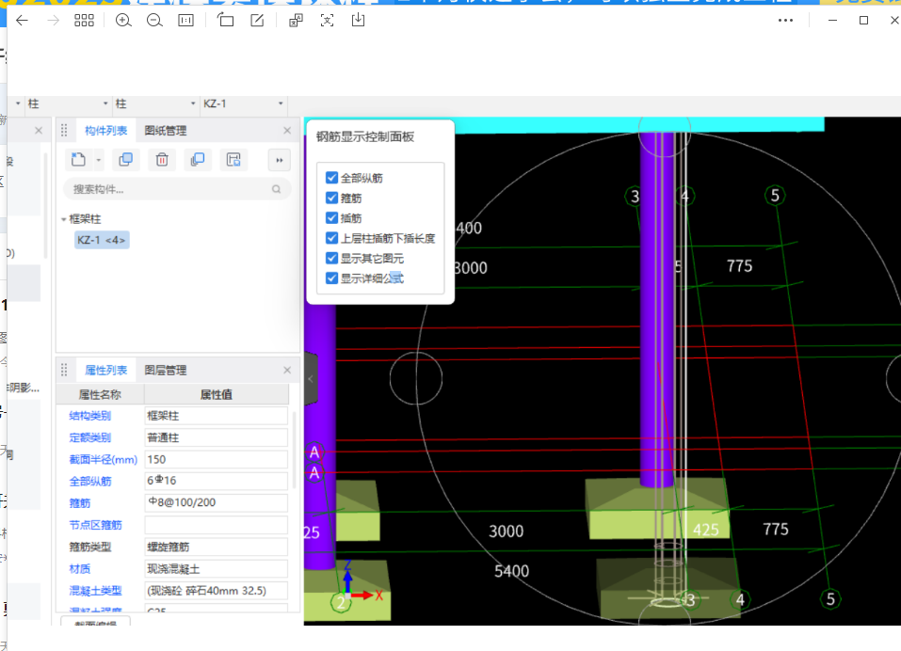
Task: Click 框架柱 structure value cell
Action: coord(216,416)
